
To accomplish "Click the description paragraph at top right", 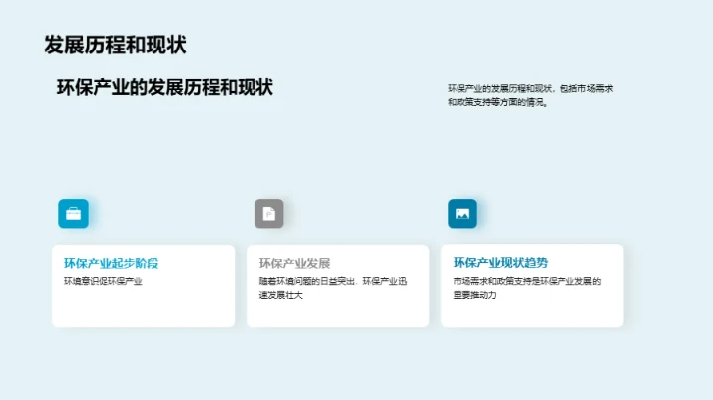I will 530,95.
